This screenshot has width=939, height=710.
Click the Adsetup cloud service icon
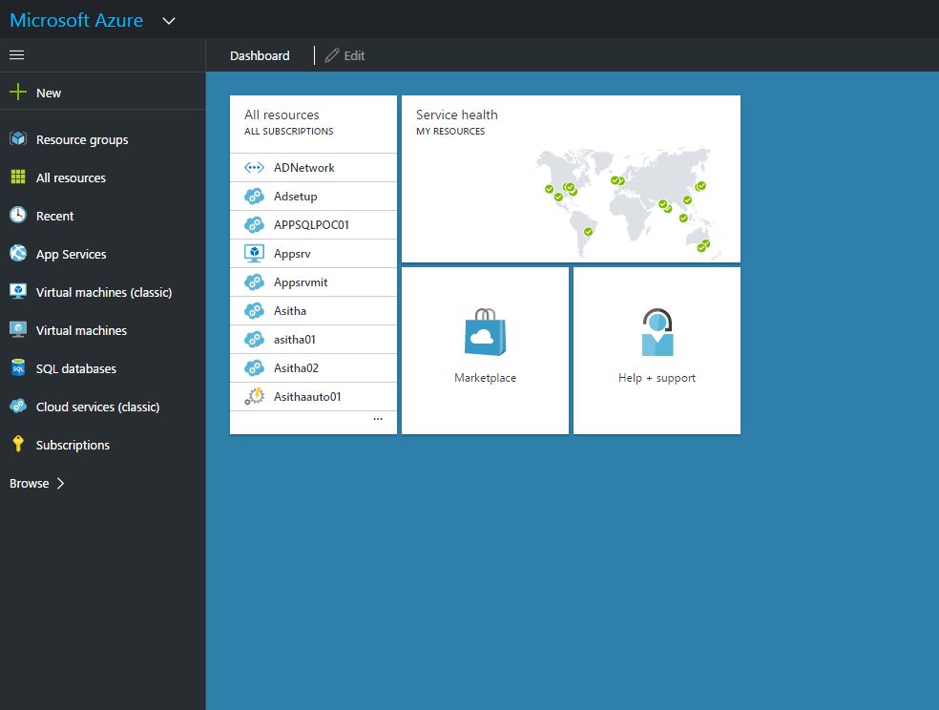coord(254,197)
